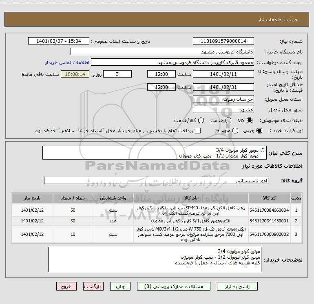Click the بازگشت back button
The image size is (314, 304).
coord(93,286)
